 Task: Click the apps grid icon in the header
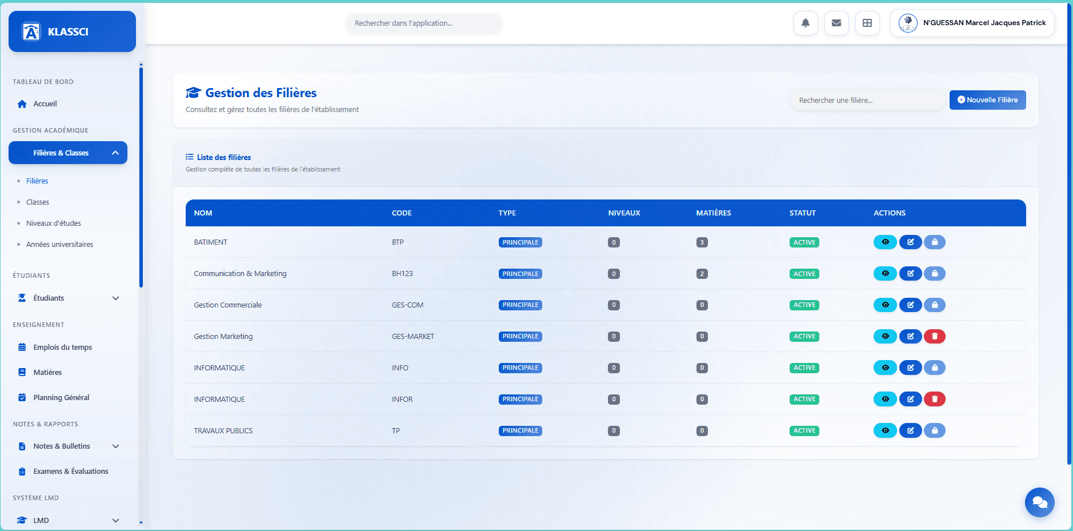pos(867,23)
